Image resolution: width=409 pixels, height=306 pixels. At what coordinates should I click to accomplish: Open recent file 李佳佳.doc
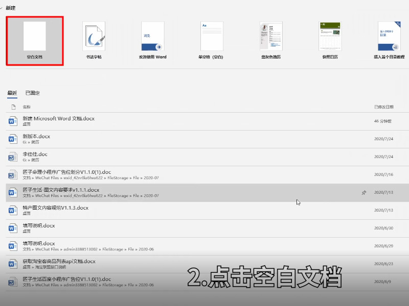tap(208, 157)
